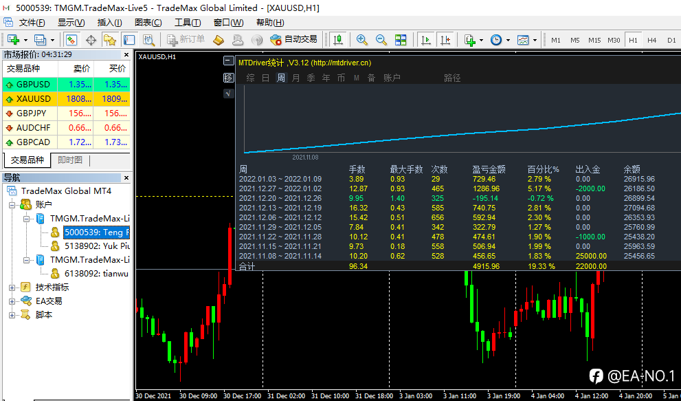The image size is (681, 401).
Task: Click the 新订单 new order button
Action: click(186, 40)
